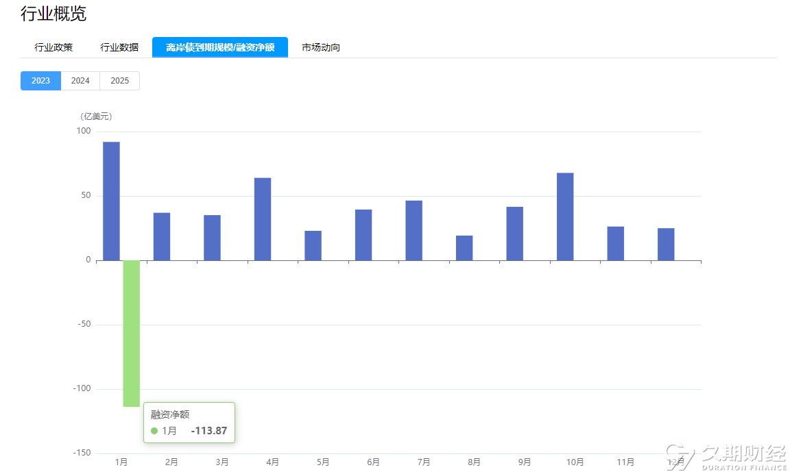This screenshot has width=790, height=474.
Task: Switch the chart to year 2025
Action: 120,81
